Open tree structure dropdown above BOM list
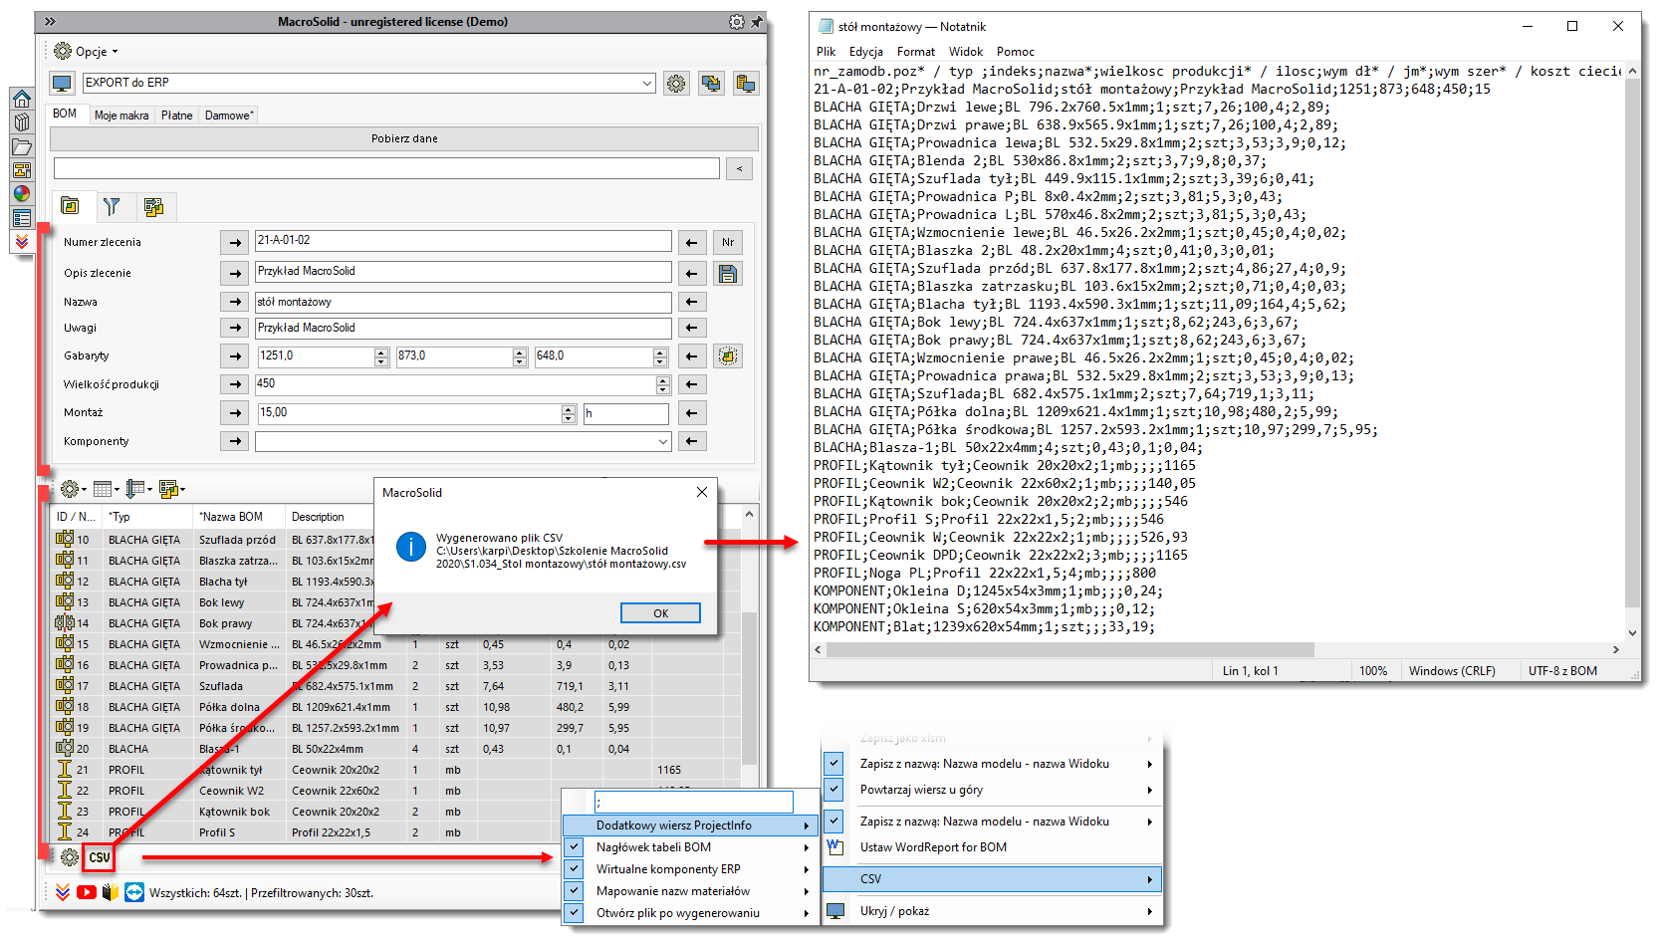This screenshot has height=942, width=1660. 138,489
